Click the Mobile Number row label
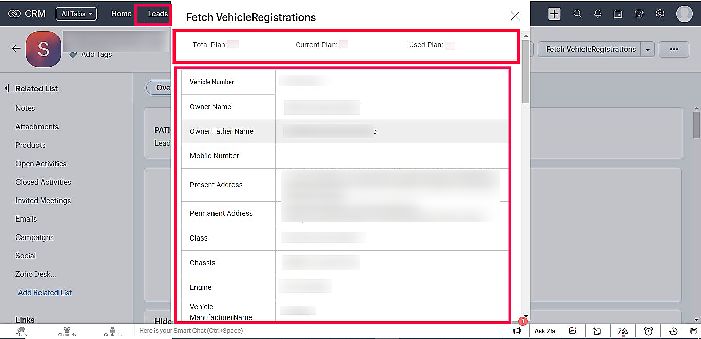 point(215,156)
